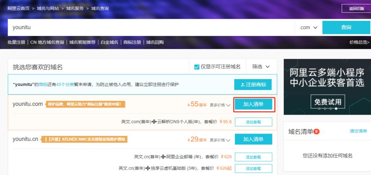Open 域名智能推荐 link
Viewport: 371px width, 175px height.
pos(82,42)
